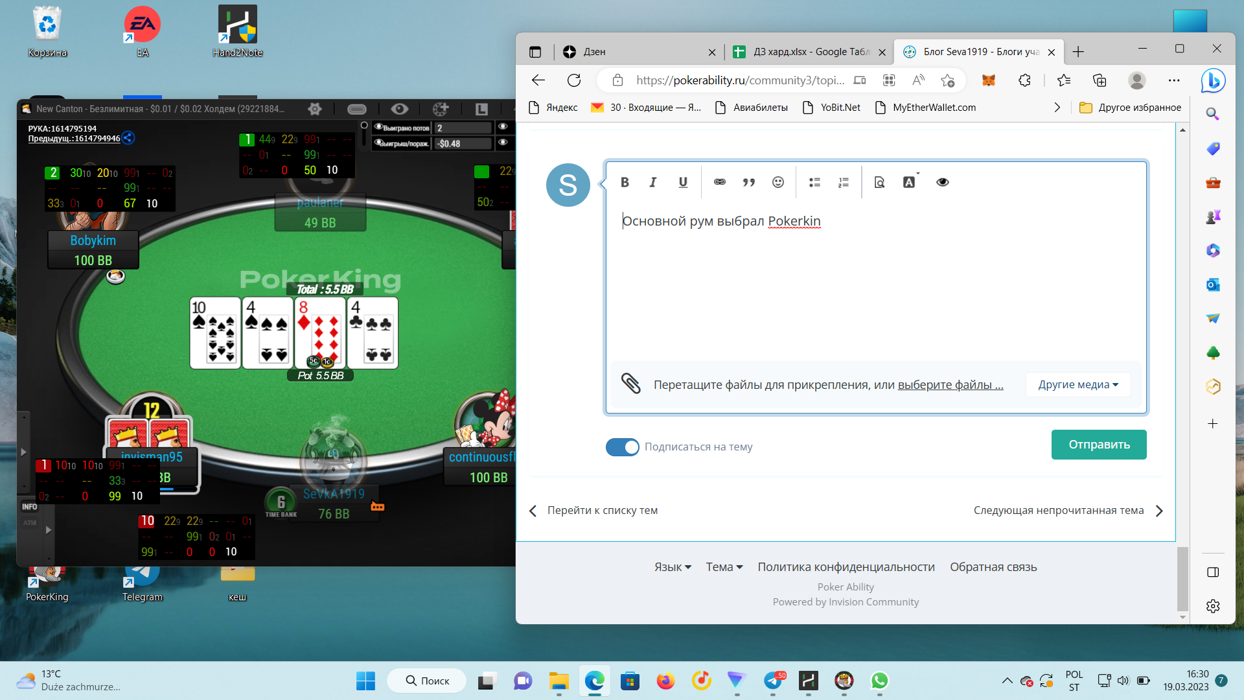Open the Yandex bookmark

(x=553, y=108)
